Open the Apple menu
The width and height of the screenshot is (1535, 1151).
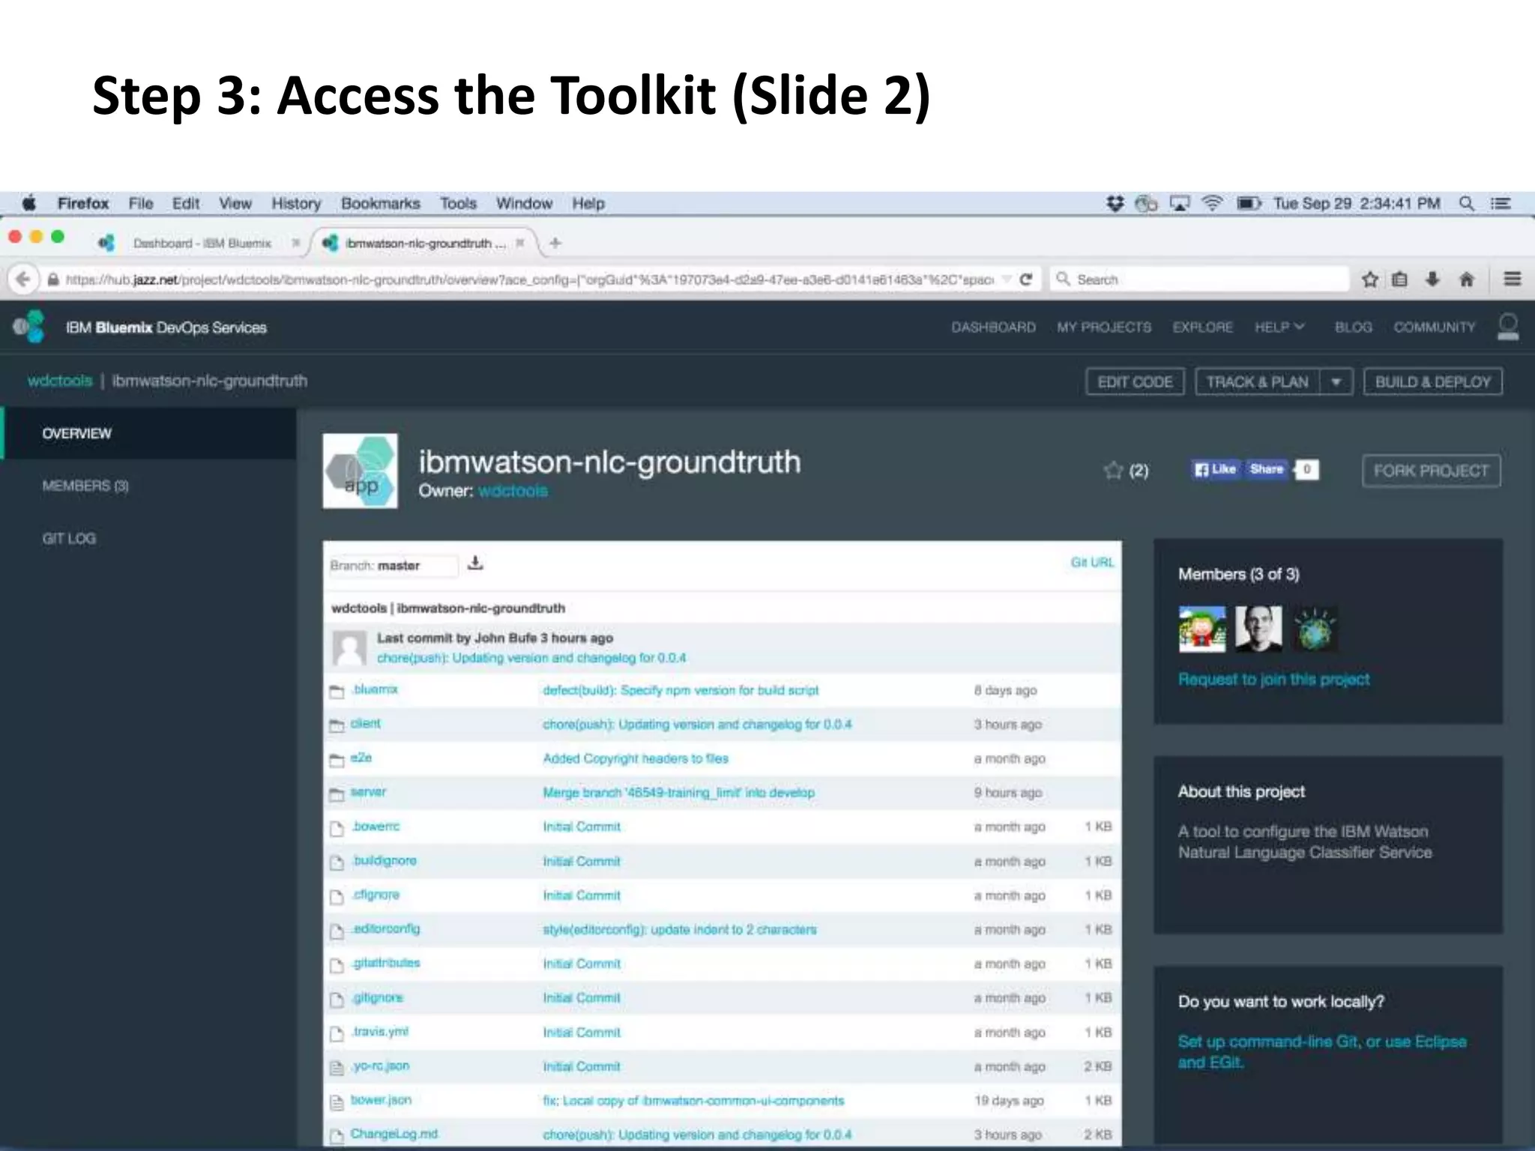[x=29, y=203]
